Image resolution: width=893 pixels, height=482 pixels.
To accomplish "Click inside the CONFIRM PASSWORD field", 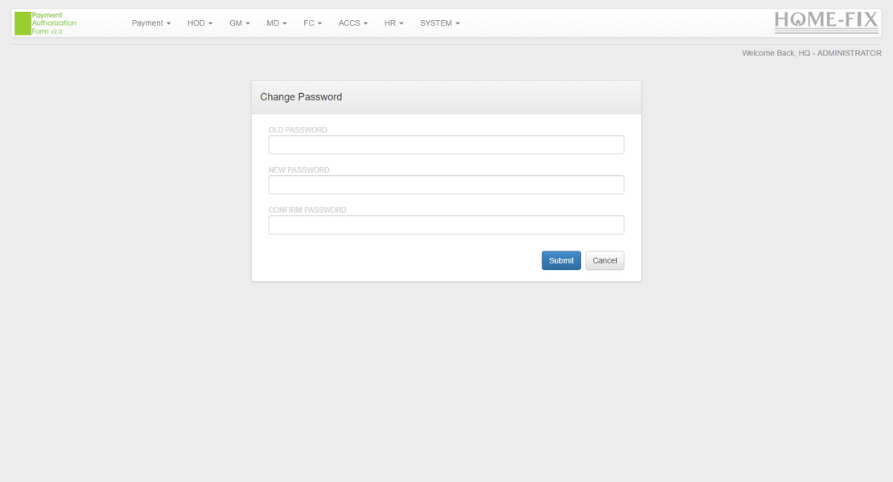I will [446, 224].
